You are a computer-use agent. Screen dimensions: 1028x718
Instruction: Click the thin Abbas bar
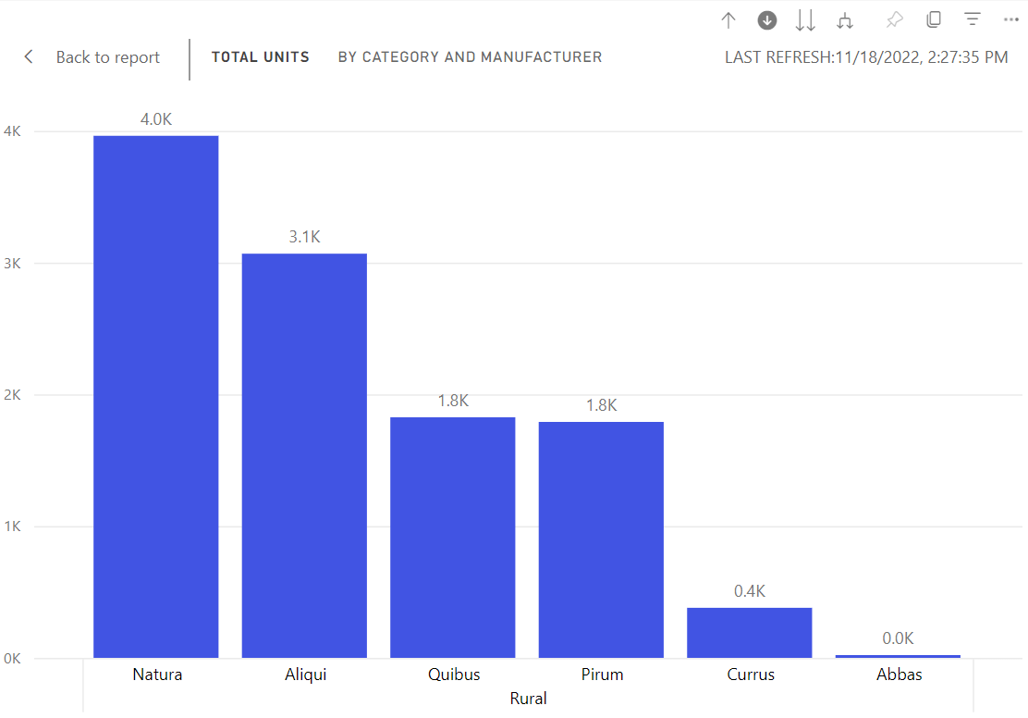[899, 656]
